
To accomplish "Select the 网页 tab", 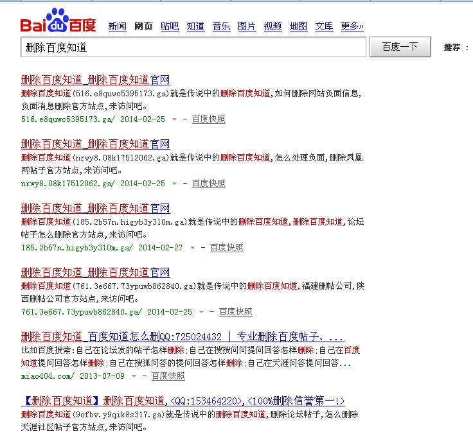I will [143, 26].
